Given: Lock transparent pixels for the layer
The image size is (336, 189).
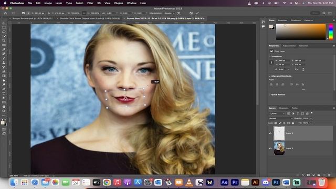Looking at the screenshot, I should click(x=276, y=123).
